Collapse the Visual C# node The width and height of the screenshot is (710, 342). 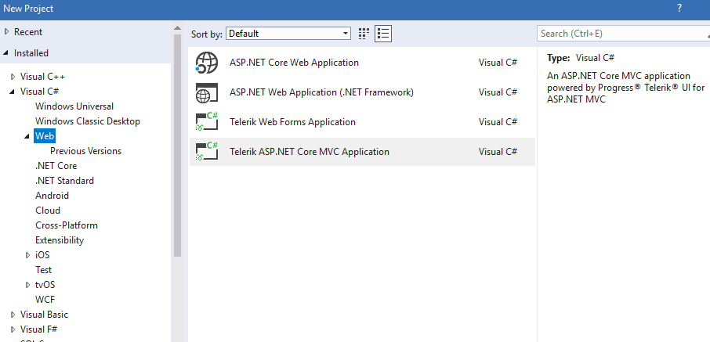[13, 92]
